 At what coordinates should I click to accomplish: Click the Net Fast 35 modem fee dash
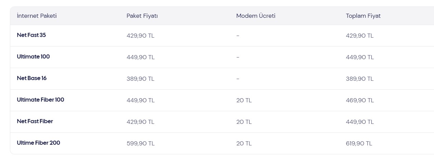(238, 36)
